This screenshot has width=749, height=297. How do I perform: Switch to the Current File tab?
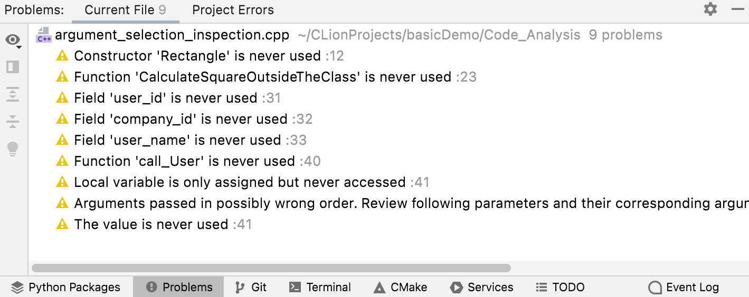tap(125, 10)
